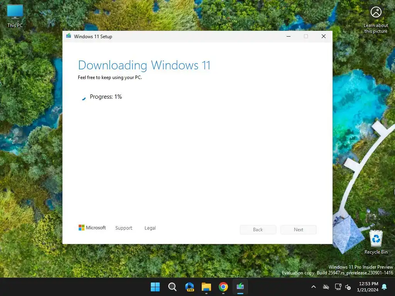The height and width of the screenshot is (296, 395).
Task: Click the Downloading Windows 11 heading
Action: [144, 65]
